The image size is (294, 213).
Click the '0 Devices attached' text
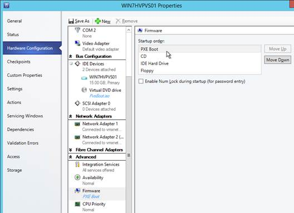pos(99,109)
